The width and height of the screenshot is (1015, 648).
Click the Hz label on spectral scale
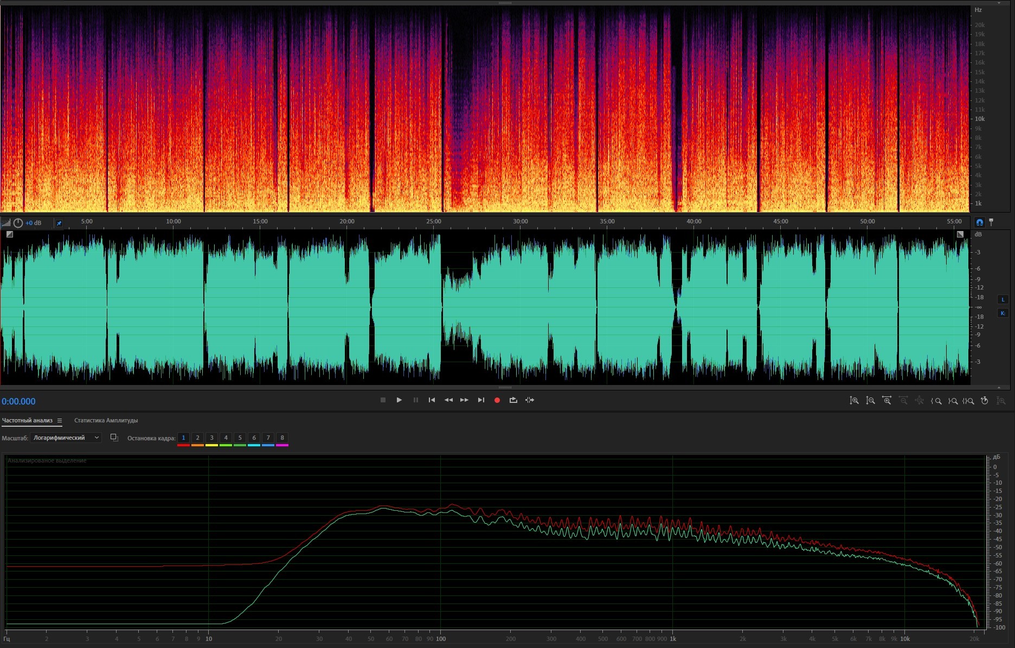pyautogui.click(x=978, y=10)
